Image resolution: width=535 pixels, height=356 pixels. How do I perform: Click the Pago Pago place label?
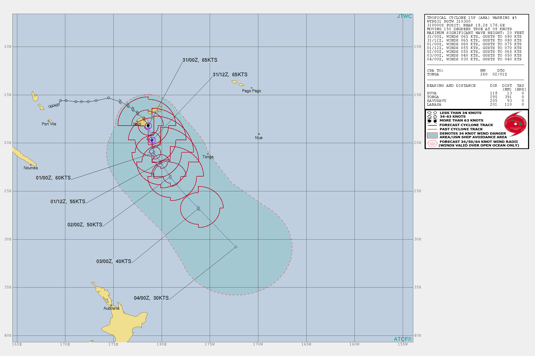point(251,91)
